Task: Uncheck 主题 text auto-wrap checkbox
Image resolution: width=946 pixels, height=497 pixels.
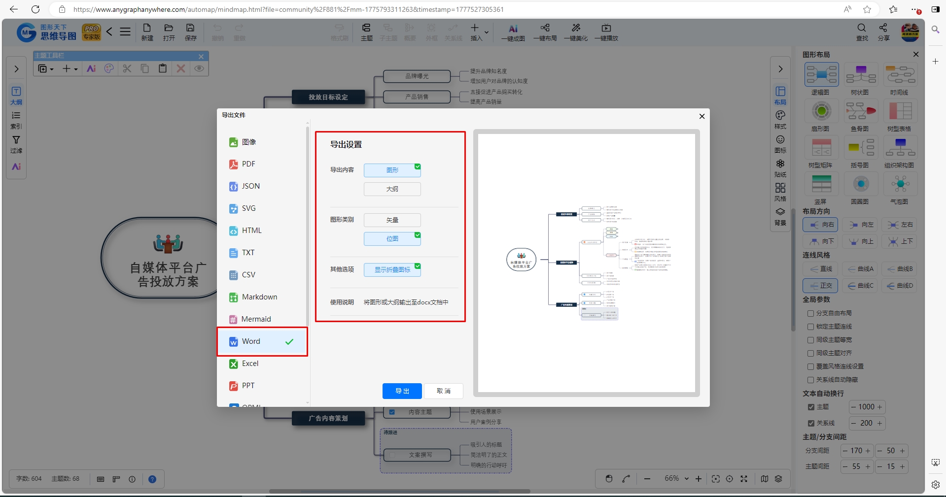Action: pos(811,407)
